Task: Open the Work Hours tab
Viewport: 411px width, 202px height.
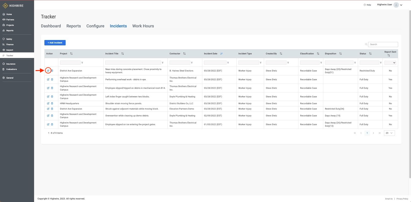Action: [x=143, y=26]
